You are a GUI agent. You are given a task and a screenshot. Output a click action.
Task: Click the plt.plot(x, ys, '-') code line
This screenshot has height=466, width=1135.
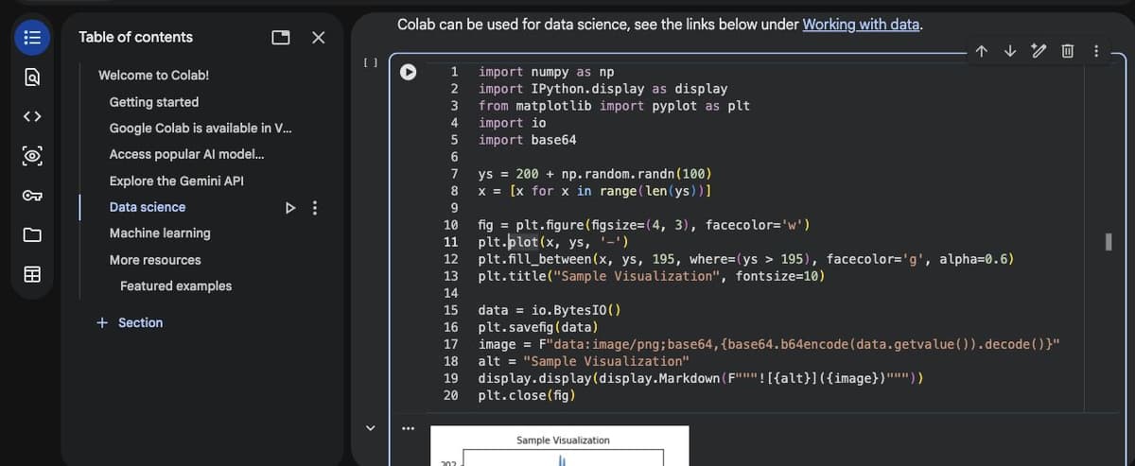(553, 242)
